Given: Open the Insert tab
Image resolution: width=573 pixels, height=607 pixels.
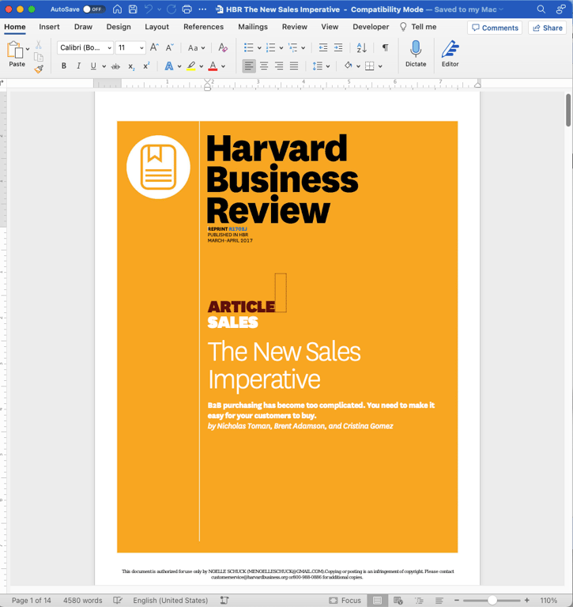Looking at the screenshot, I should (x=49, y=27).
